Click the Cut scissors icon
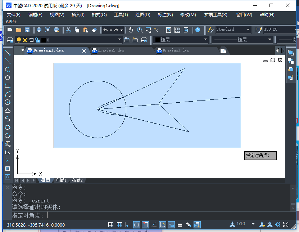This screenshot has height=232, width=299. [x=68, y=30]
